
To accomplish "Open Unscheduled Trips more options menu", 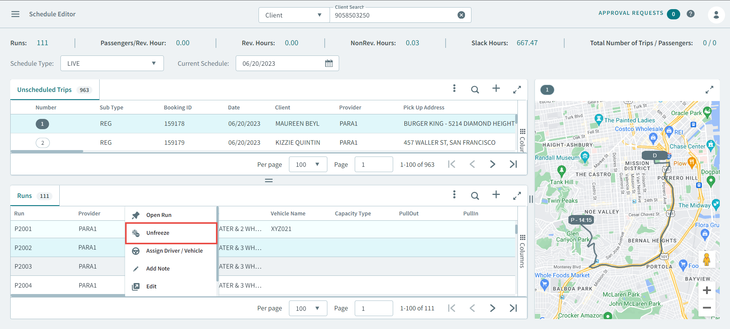I will point(454,89).
